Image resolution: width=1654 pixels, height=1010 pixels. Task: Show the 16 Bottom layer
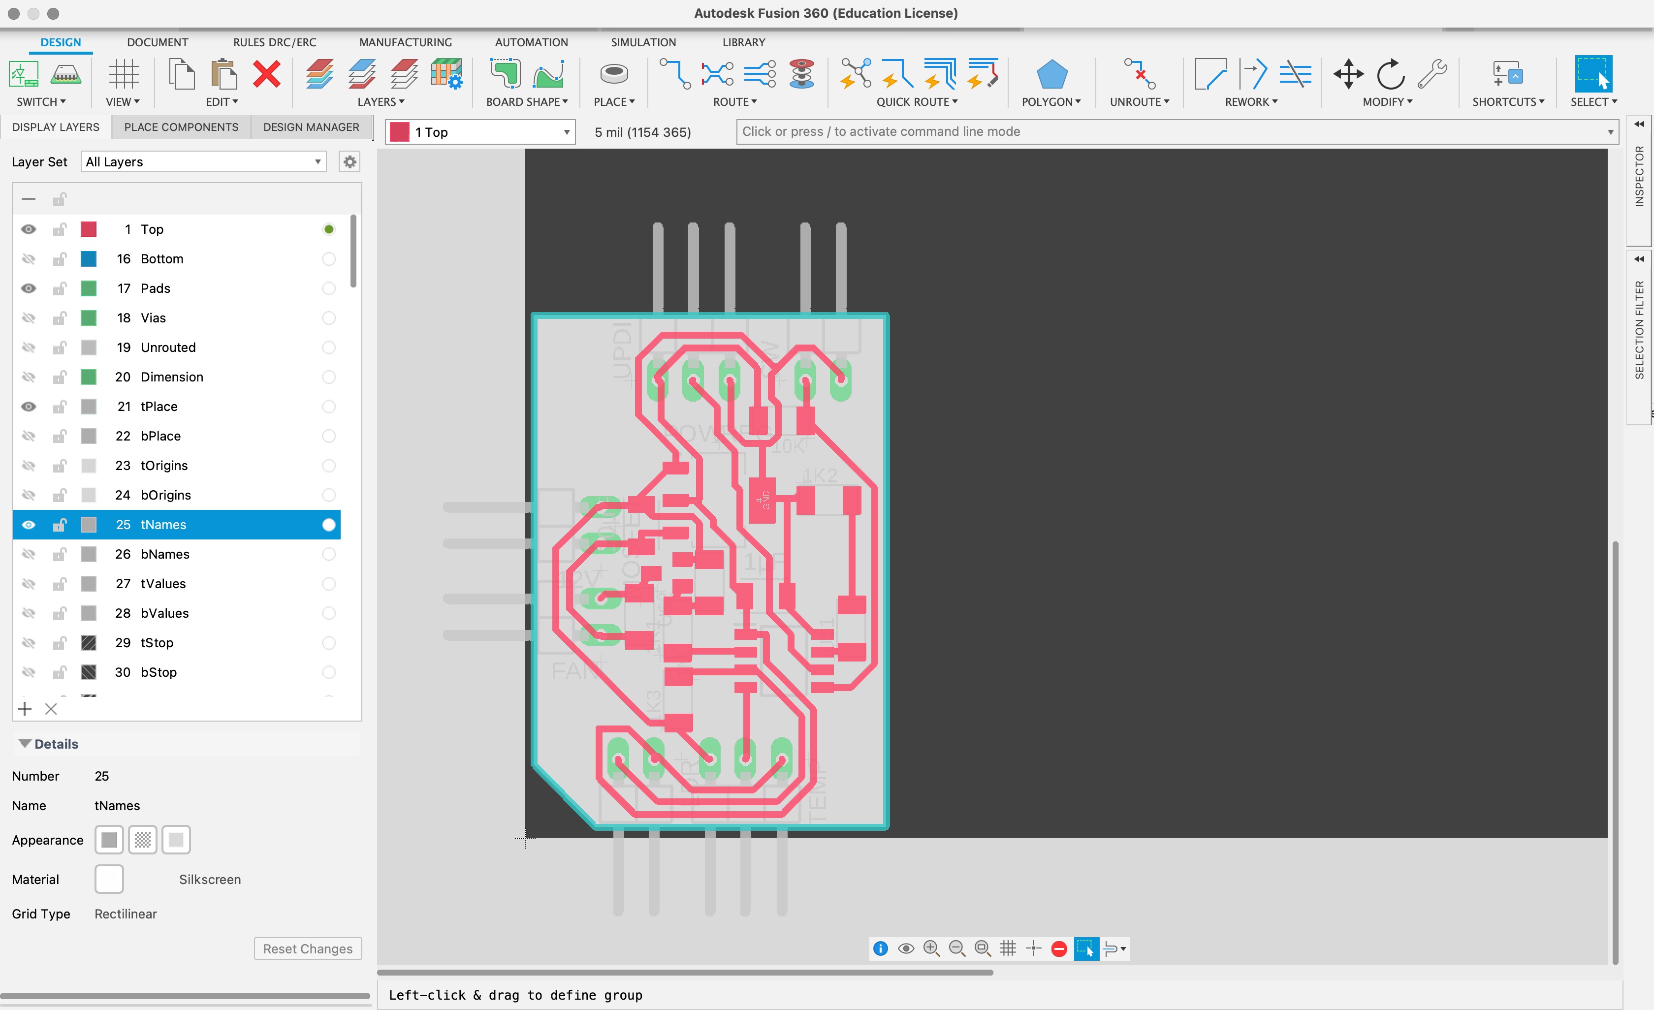point(28,259)
